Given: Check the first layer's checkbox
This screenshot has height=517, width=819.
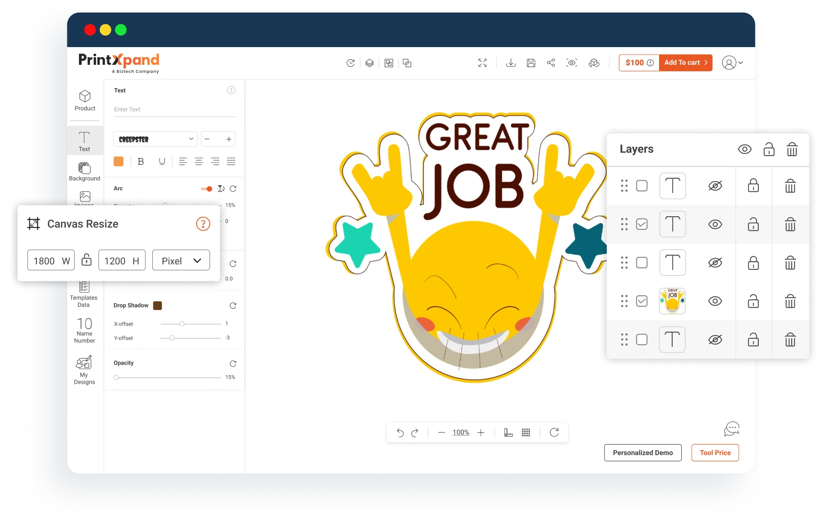Looking at the screenshot, I should 642,186.
